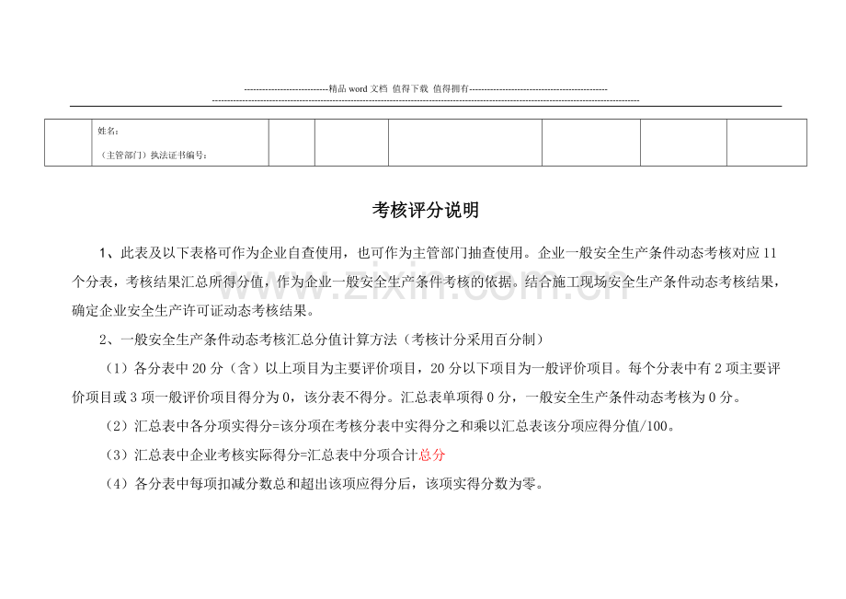Click line starting 1、此表及以下表格
This screenshot has height=599, width=846.
point(438,253)
